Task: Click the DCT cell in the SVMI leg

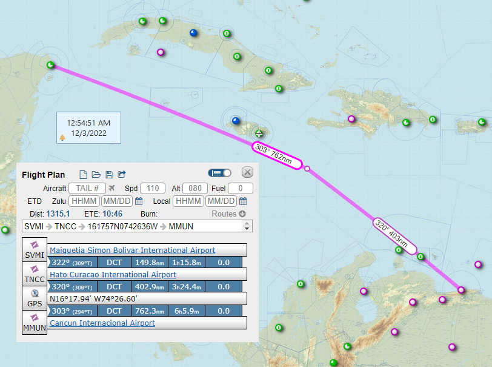Action: 114,263
